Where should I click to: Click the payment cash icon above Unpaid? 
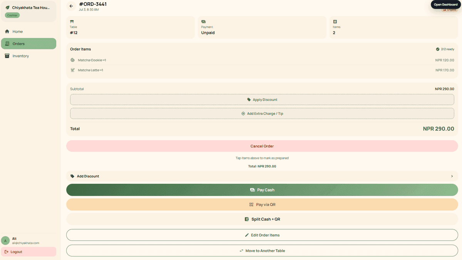point(203,22)
